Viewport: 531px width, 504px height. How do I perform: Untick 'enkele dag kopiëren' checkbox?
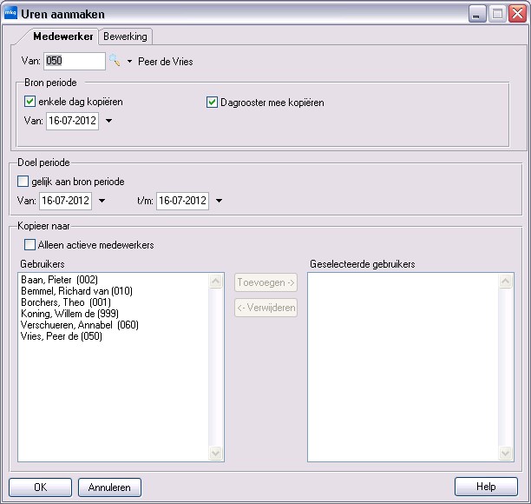[x=29, y=102]
